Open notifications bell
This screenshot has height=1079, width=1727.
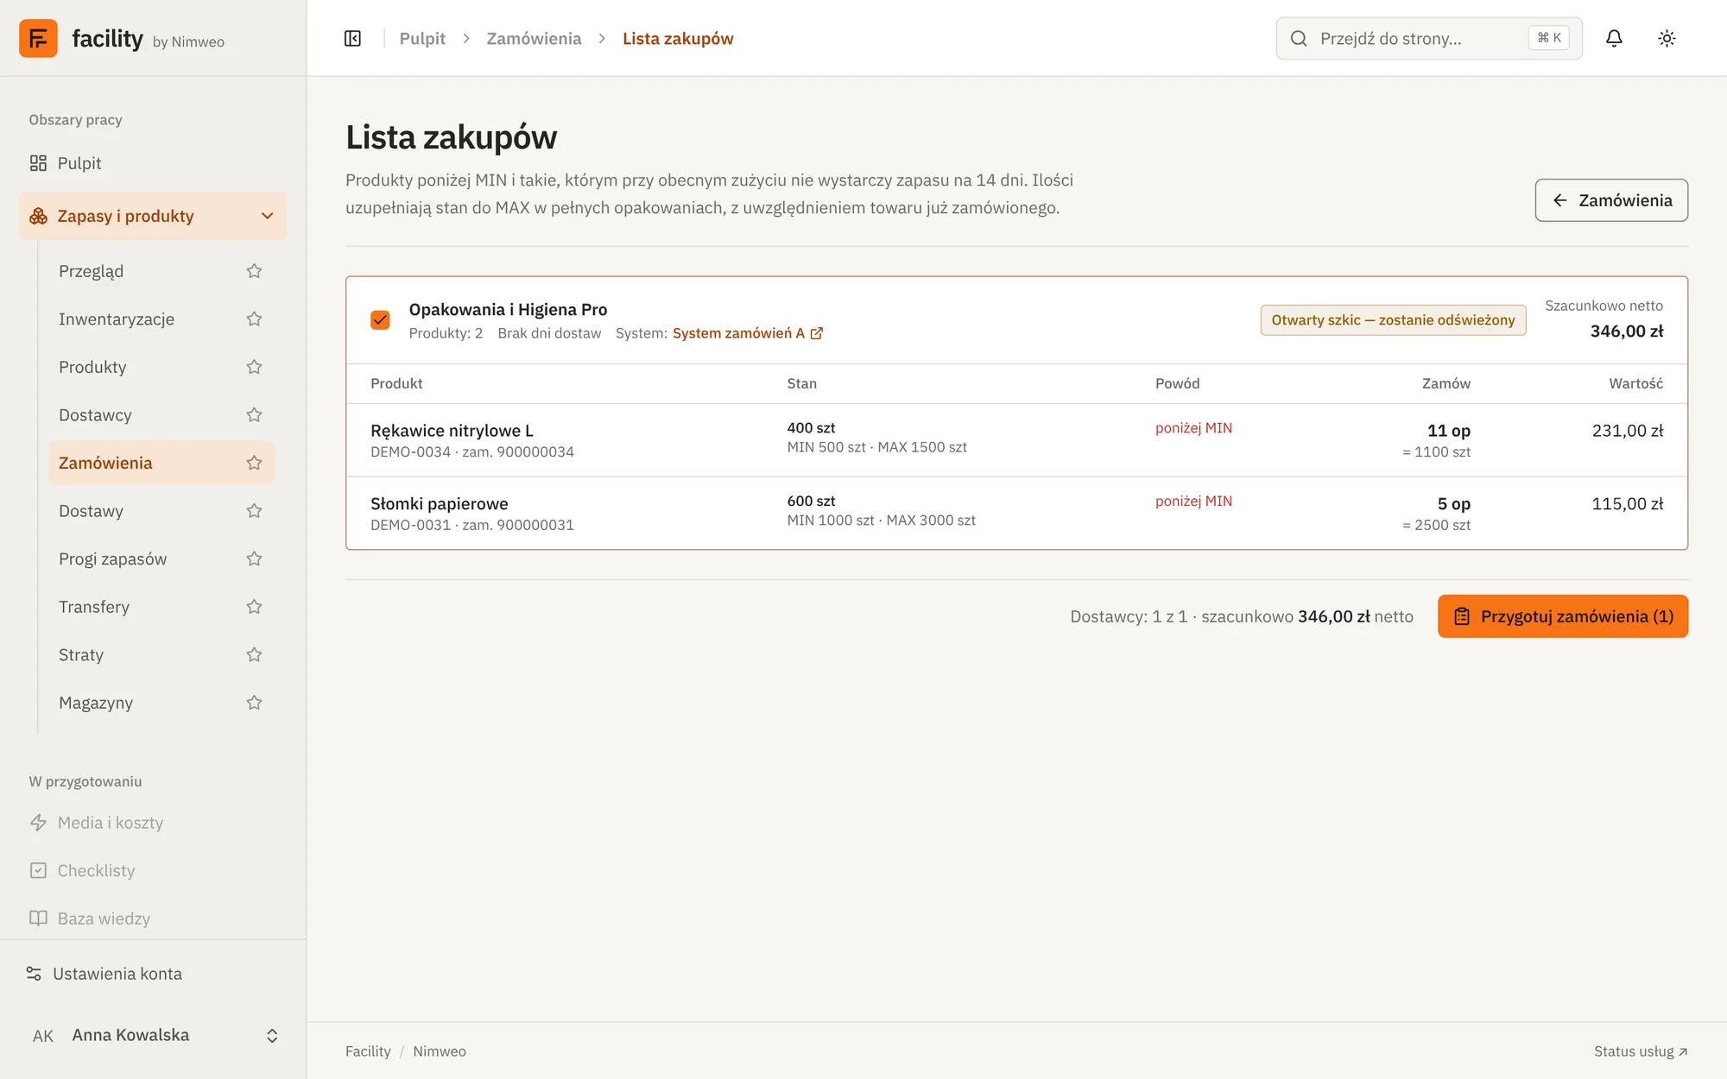[x=1614, y=38]
